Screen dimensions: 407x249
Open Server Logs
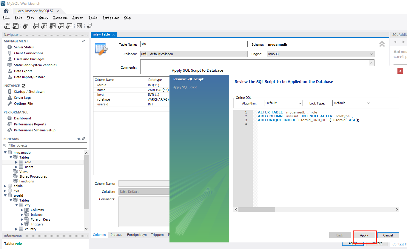click(x=22, y=98)
